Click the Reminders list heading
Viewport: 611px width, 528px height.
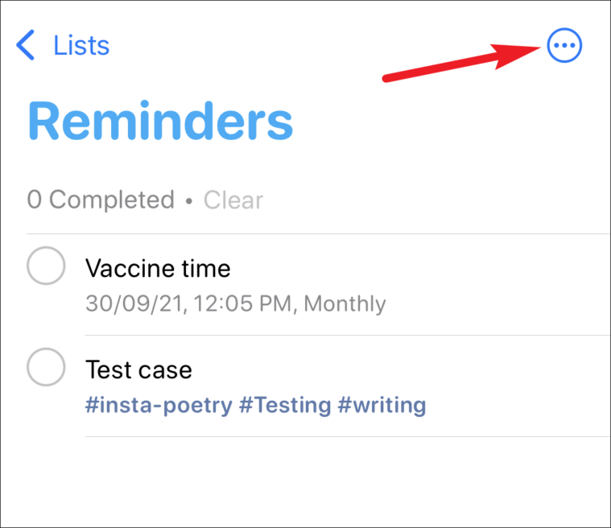tap(160, 121)
